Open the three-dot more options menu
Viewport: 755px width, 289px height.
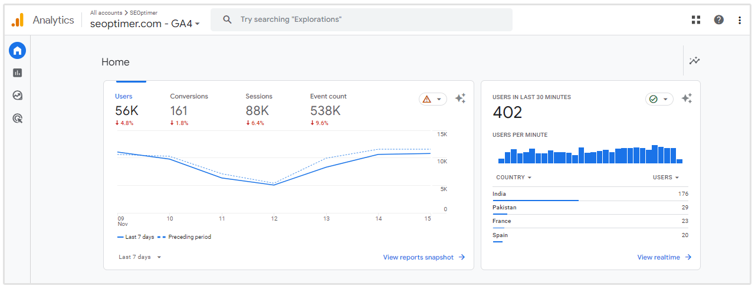(x=740, y=20)
